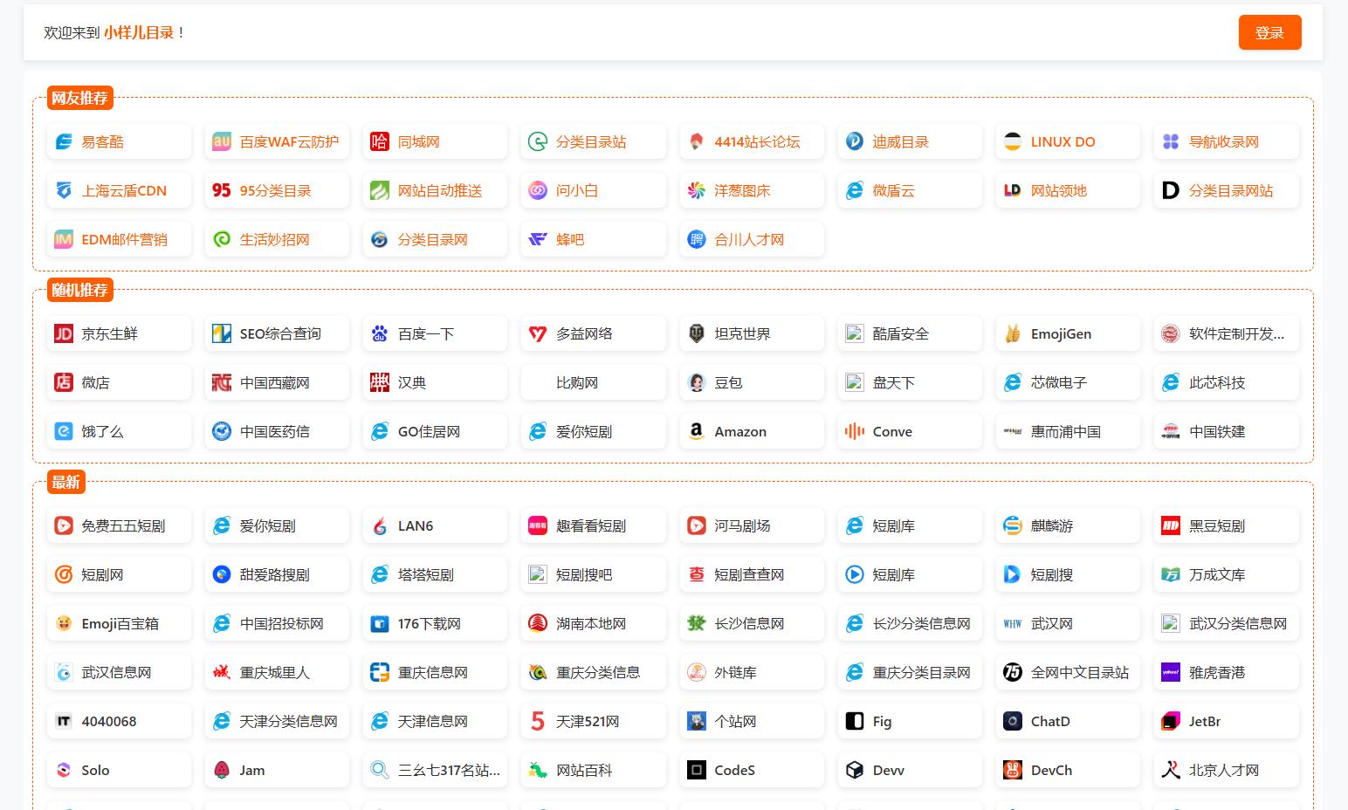Click the EDM邮件营销 icon

pos(64,239)
